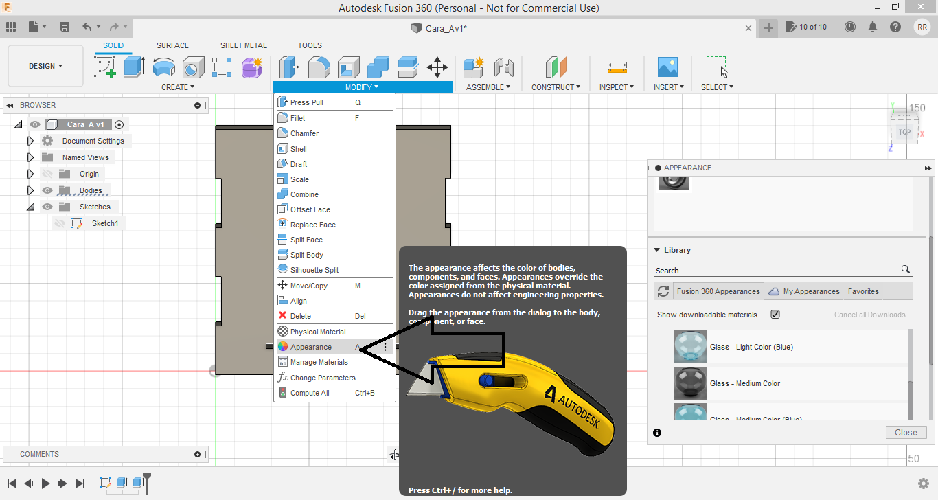Expand the Bodies folder
The image size is (938, 500).
(30, 190)
